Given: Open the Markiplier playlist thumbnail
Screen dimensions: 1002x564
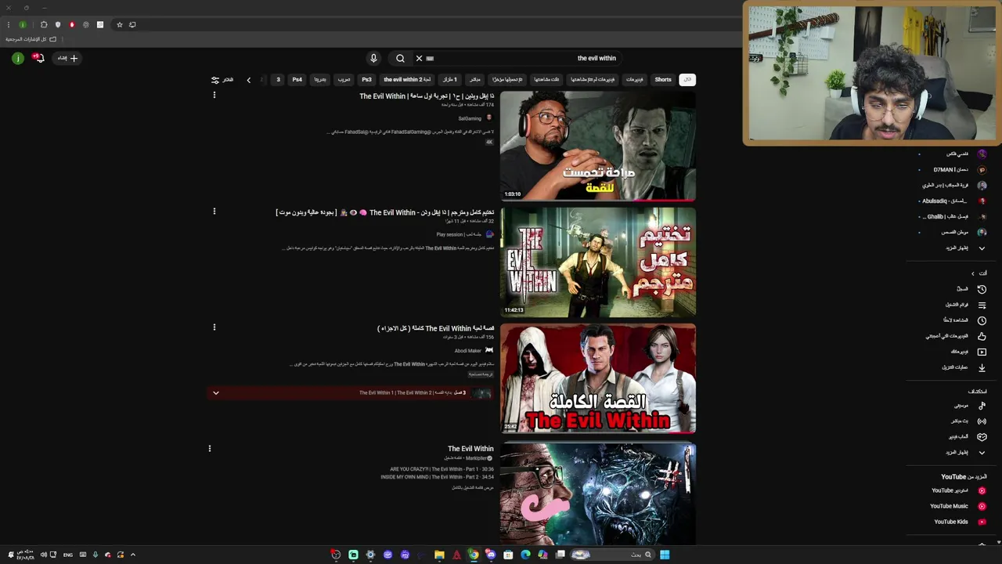Looking at the screenshot, I should 598,495.
